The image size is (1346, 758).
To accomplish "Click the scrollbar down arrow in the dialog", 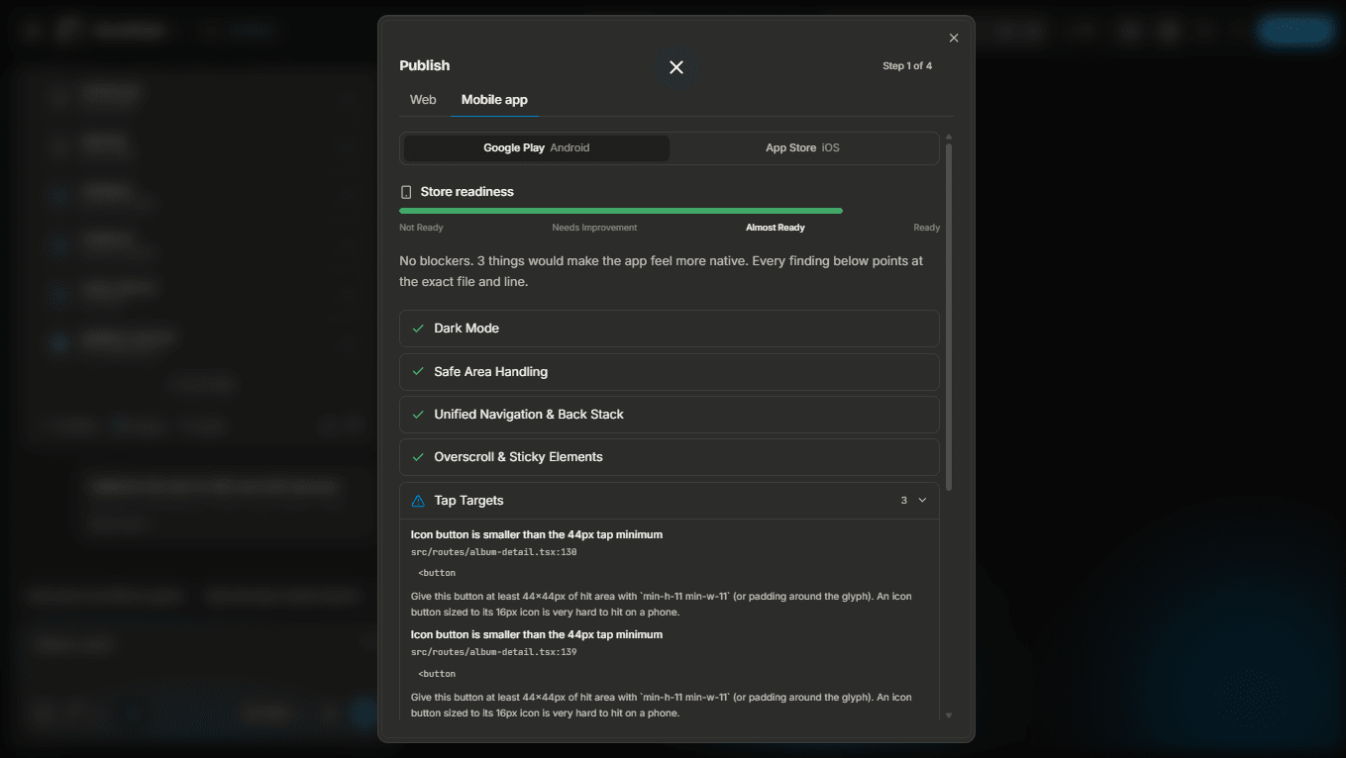I will click(x=949, y=714).
